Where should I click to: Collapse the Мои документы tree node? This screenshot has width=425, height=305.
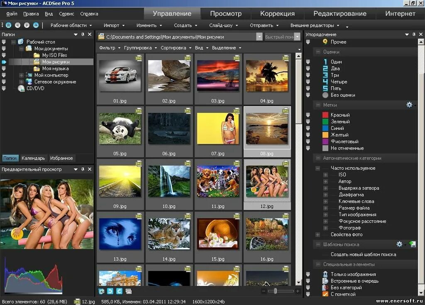pos(21,49)
